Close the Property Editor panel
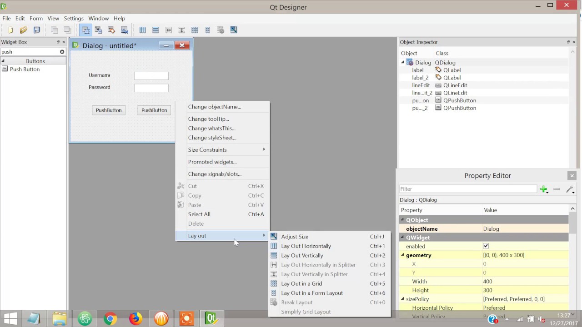This screenshot has width=582, height=327. [572, 176]
